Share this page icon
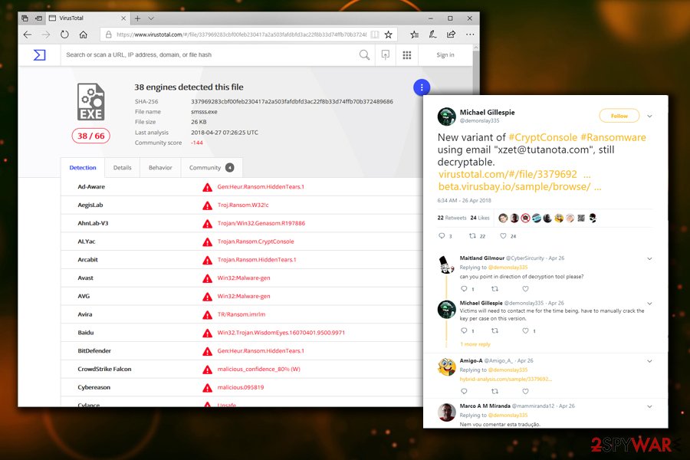Image resolution: width=690 pixels, height=460 pixels. click(x=451, y=34)
